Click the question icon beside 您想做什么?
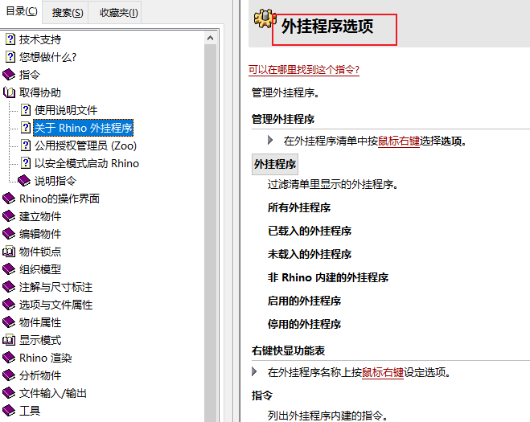 [10, 57]
